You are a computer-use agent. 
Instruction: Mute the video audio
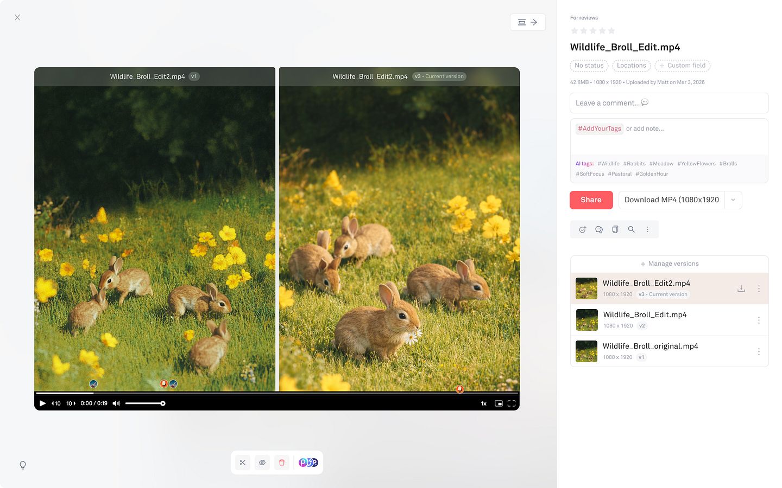tap(116, 403)
